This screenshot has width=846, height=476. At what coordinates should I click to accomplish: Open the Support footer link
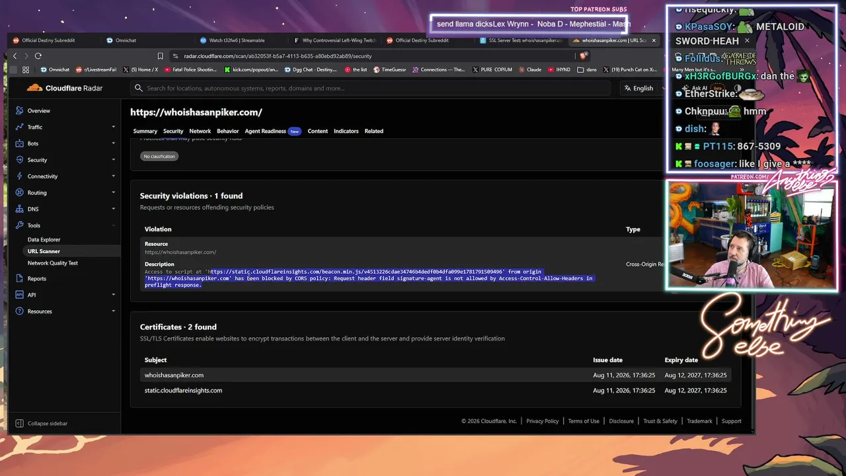[732, 421]
